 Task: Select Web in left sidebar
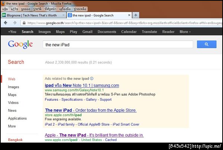[x=12, y=79]
